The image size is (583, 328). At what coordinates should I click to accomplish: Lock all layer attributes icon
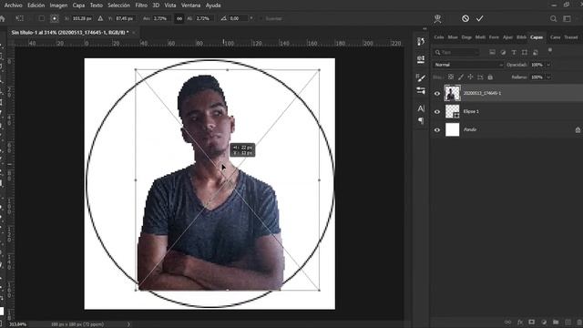490,77
